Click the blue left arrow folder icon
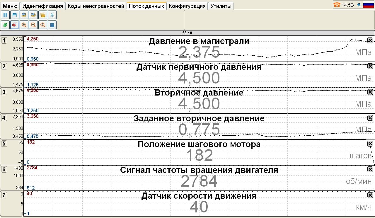This screenshot has width=375, height=218. [x=24, y=15]
